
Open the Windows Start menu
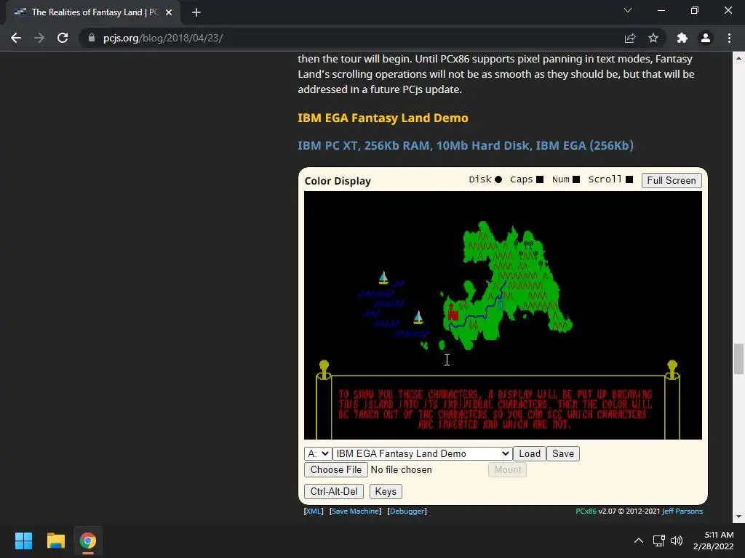pyautogui.click(x=23, y=541)
